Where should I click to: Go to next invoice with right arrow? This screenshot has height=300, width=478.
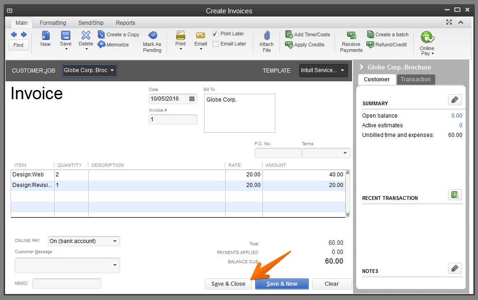(x=24, y=34)
